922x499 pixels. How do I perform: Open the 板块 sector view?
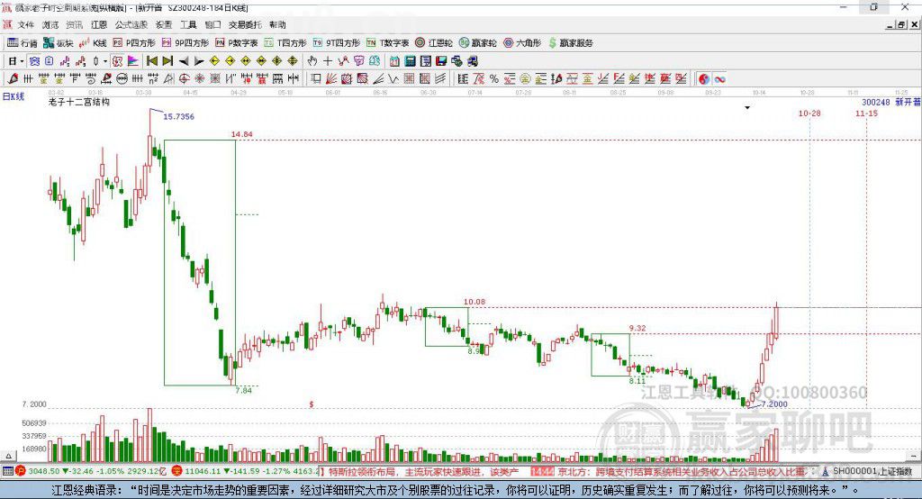59,43
